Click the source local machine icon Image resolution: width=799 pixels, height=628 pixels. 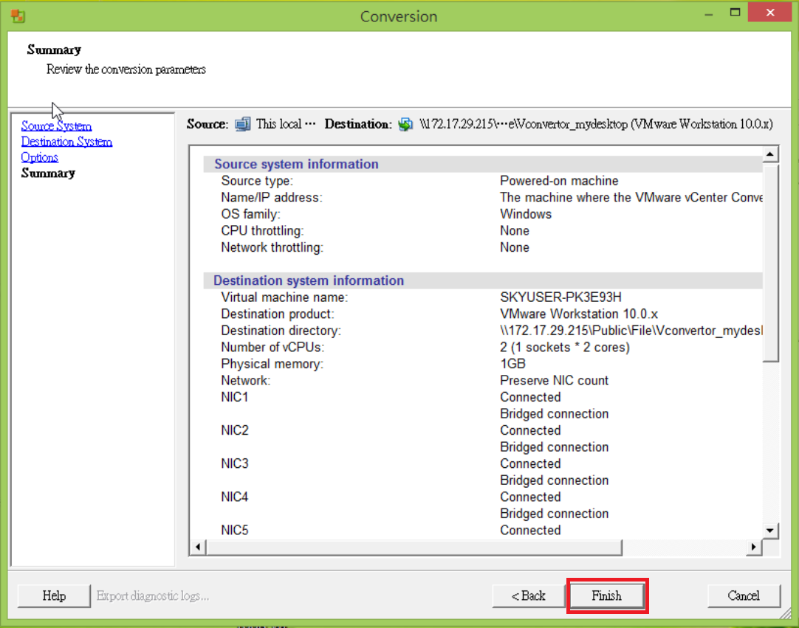point(242,124)
